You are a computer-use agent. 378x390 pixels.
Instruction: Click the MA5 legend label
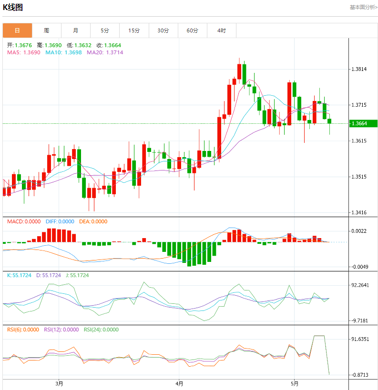pos(24,52)
